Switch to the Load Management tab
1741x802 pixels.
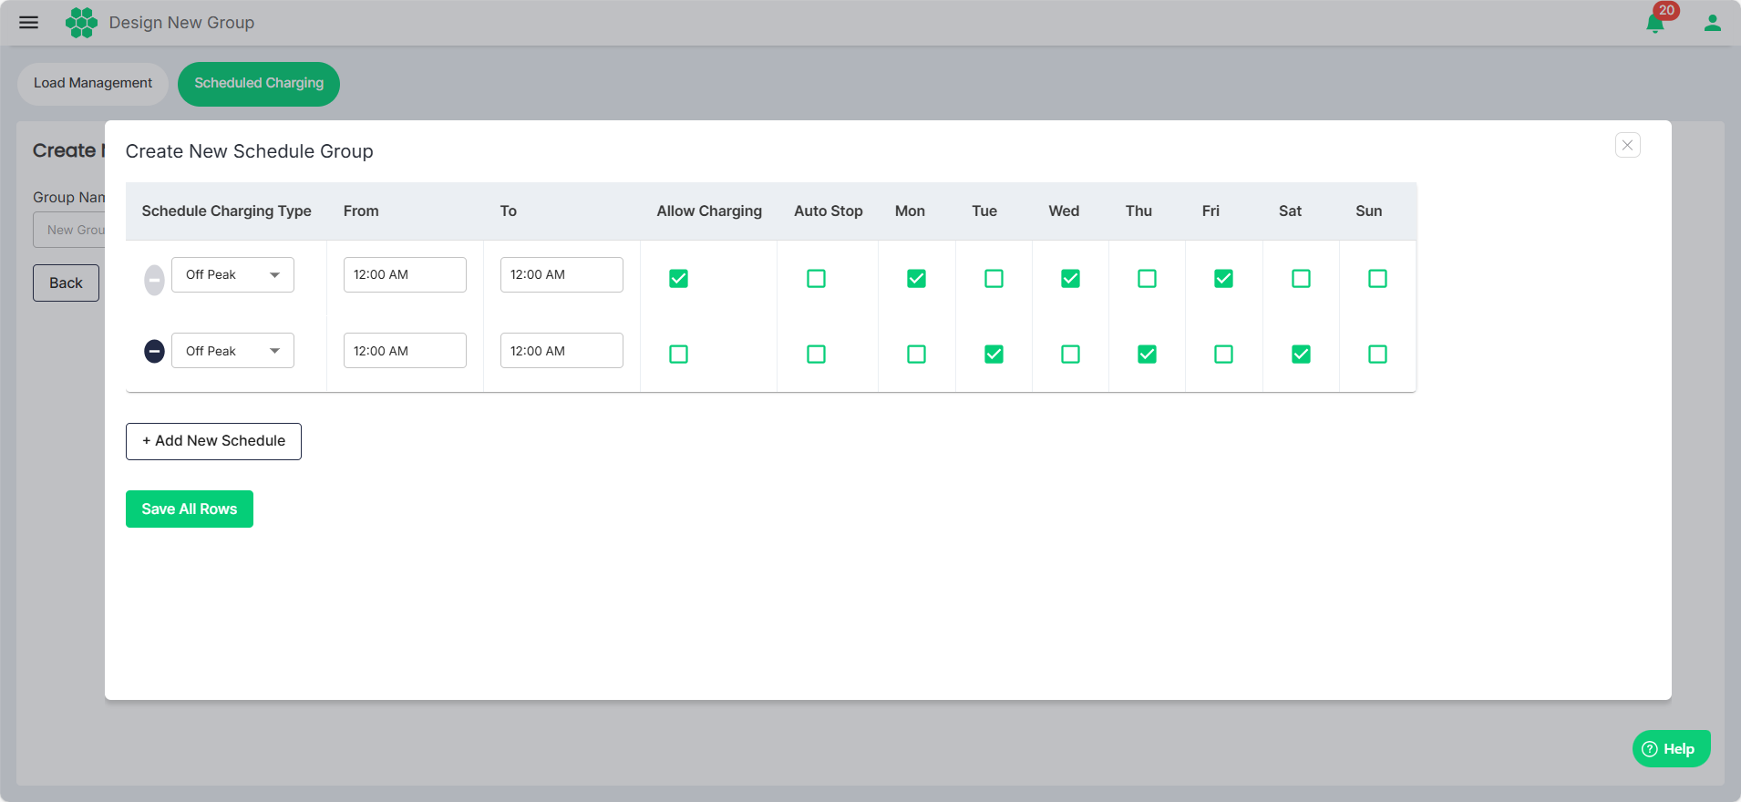coord(93,83)
